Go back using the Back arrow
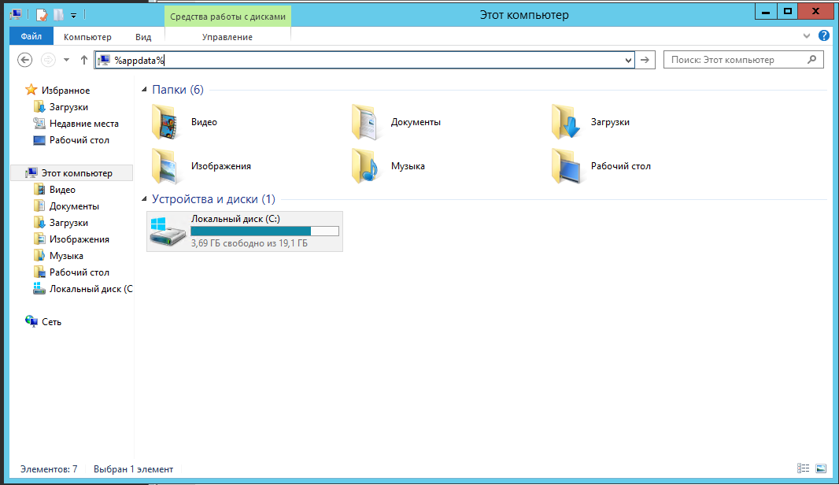The height and width of the screenshot is (485, 839). click(x=24, y=60)
